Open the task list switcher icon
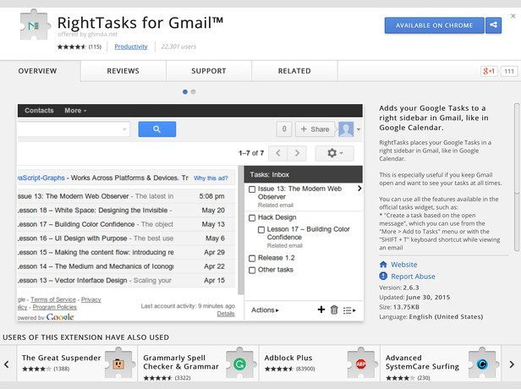The height and width of the screenshot is (389, 521). [x=349, y=310]
